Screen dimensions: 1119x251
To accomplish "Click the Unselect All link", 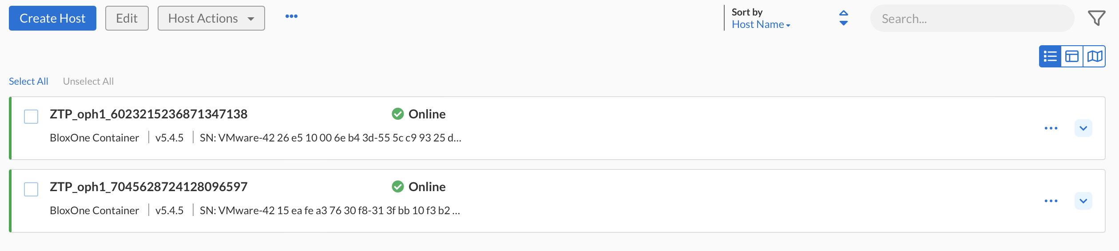I will pos(88,81).
